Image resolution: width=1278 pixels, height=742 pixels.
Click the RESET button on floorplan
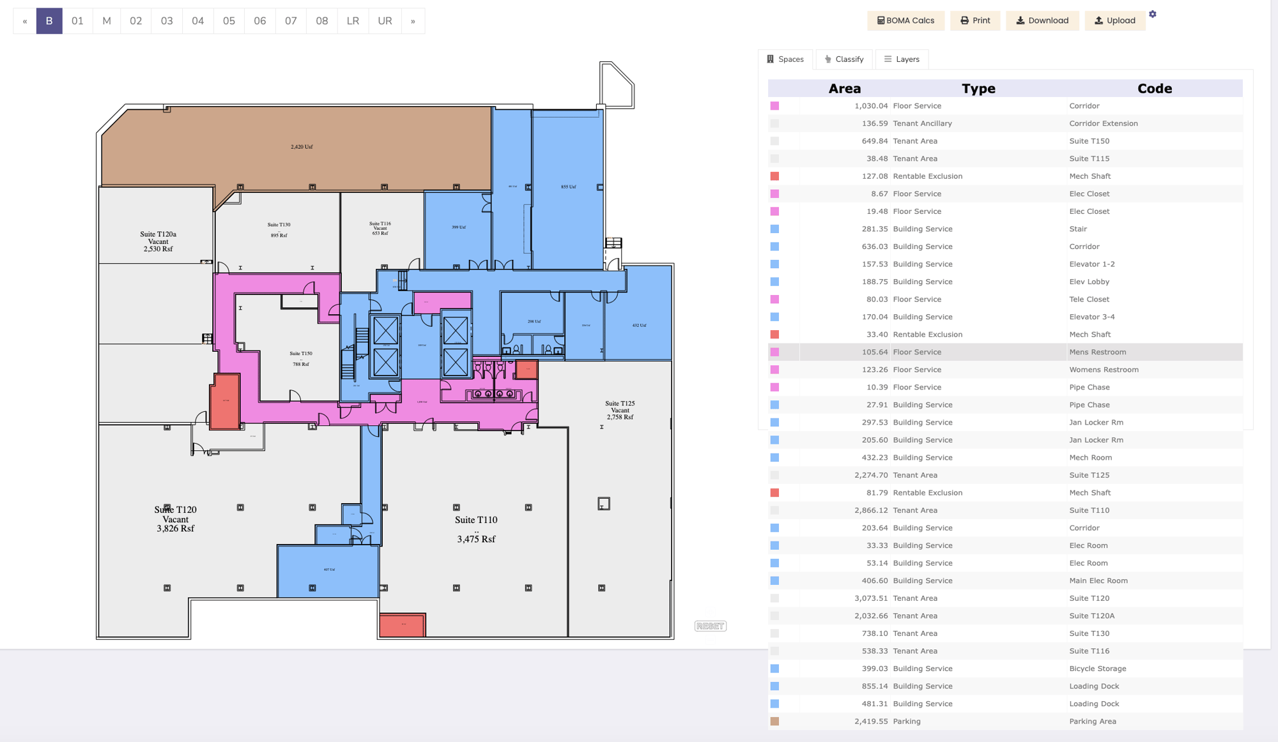pos(710,626)
